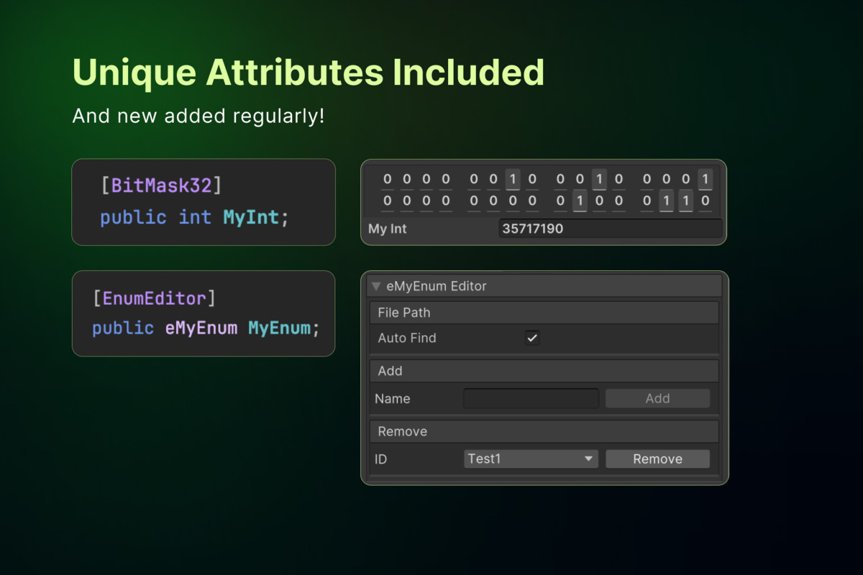Click the Remove section header bar
The width and height of the screenshot is (863, 575).
(544, 431)
